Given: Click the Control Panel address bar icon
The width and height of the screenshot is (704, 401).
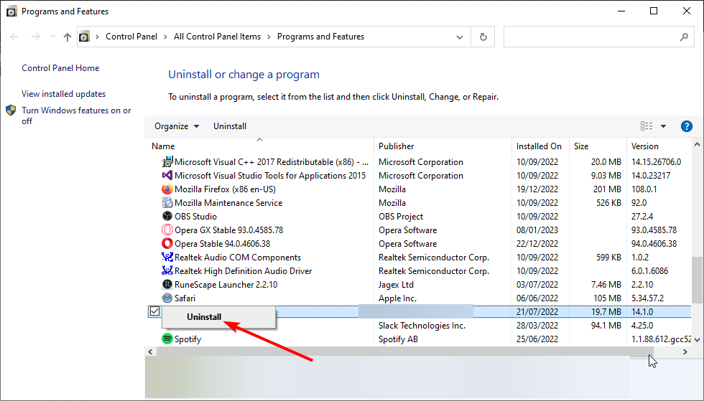Looking at the screenshot, I should 85,37.
